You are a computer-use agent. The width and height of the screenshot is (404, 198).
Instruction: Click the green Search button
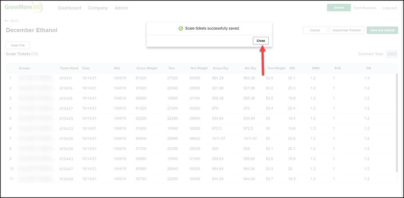pos(339,8)
